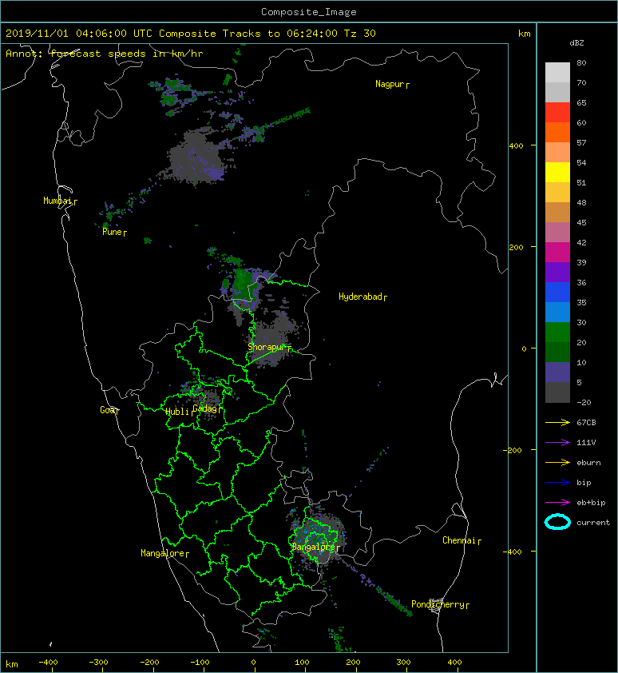The image size is (618, 673).
Task: Click the orange 60 dBZ color swatch
Action: point(557,132)
